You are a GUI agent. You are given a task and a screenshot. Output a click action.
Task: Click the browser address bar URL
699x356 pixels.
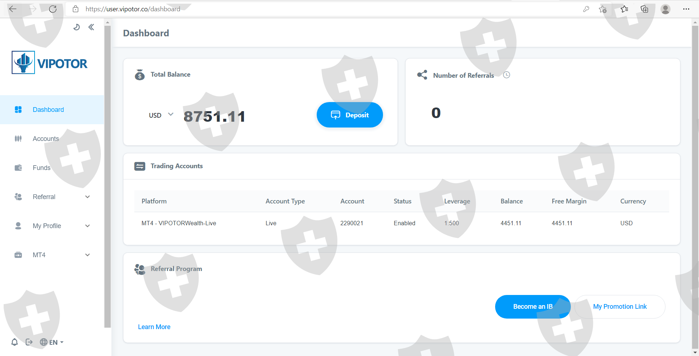[133, 9]
